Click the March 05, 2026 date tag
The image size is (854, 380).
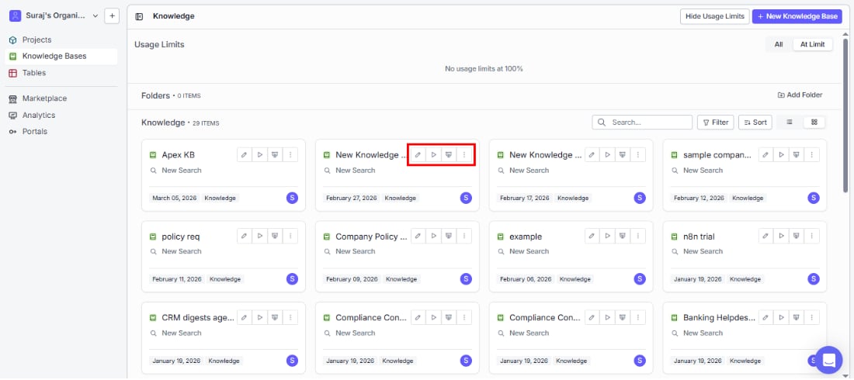pyautogui.click(x=174, y=199)
